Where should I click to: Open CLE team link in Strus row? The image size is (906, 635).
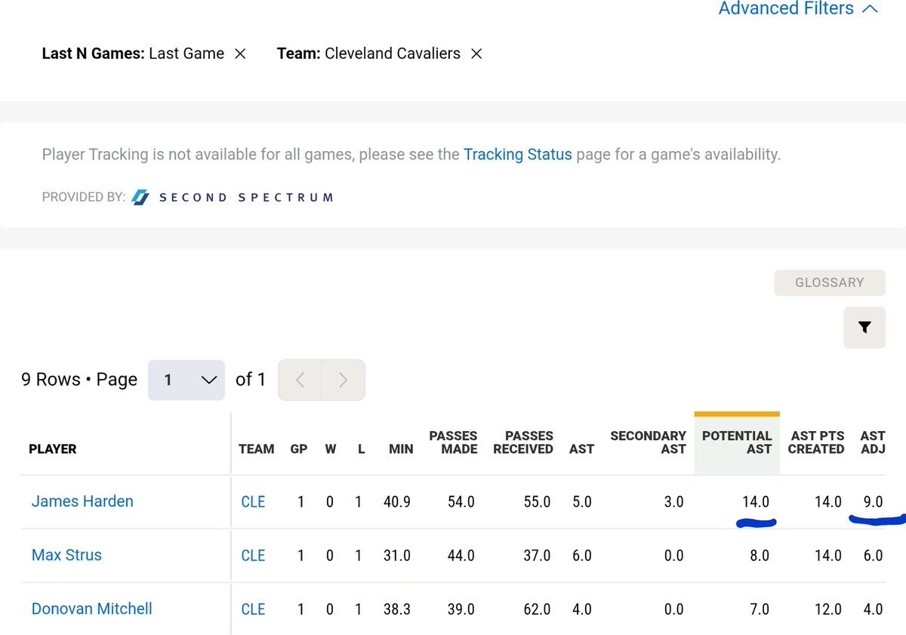(253, 556)
